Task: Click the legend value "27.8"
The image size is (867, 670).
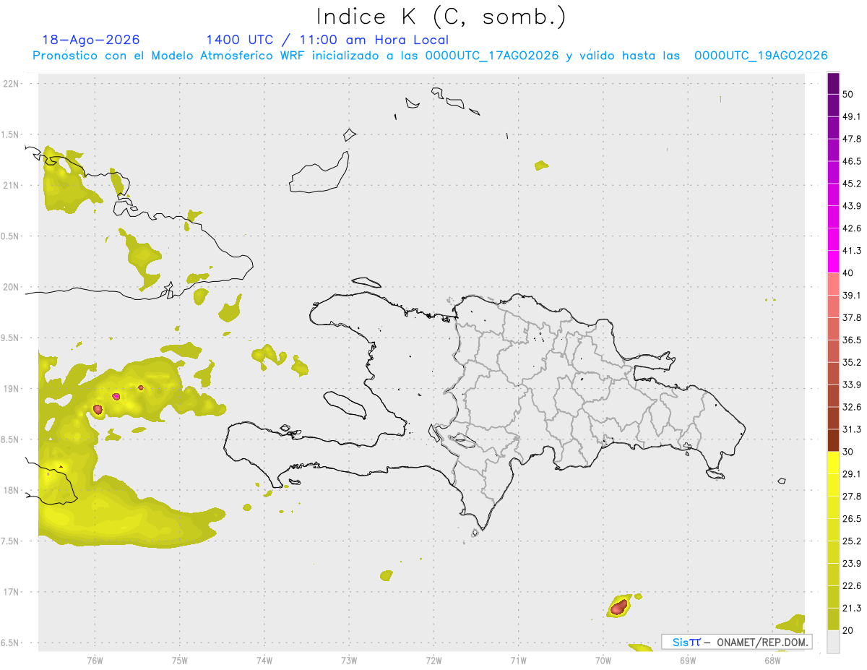Action: pos(852,497)
